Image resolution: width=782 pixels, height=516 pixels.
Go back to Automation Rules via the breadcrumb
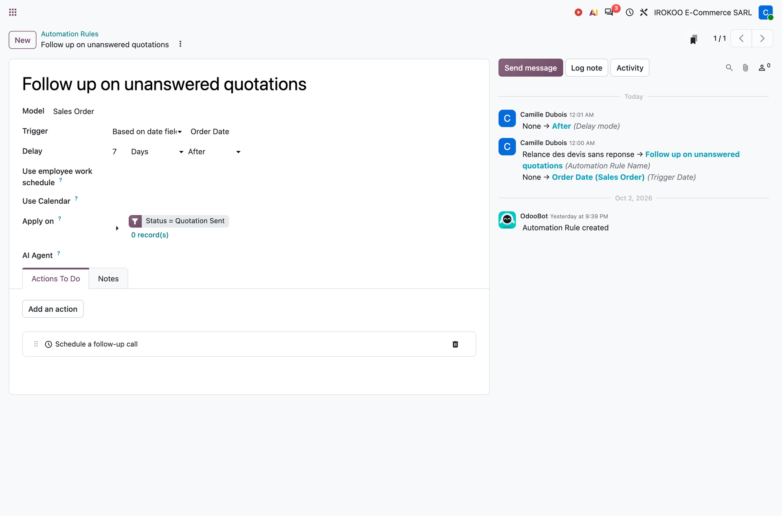point(70,34)
